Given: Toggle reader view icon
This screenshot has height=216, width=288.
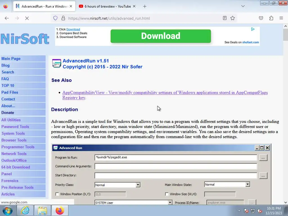Looking at the screenshot, I should (224, 18).
